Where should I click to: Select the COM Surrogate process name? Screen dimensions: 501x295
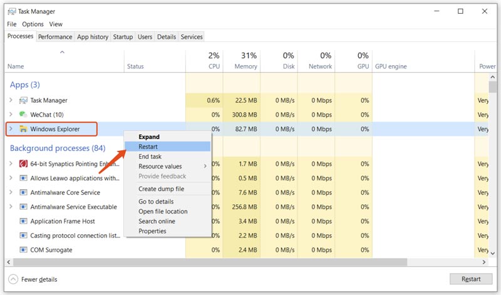(51, 250)
